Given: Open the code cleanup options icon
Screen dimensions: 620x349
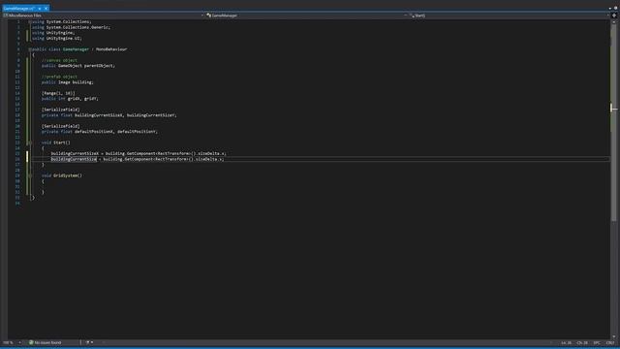Looking at the screenshot, I should click(88, 342).
